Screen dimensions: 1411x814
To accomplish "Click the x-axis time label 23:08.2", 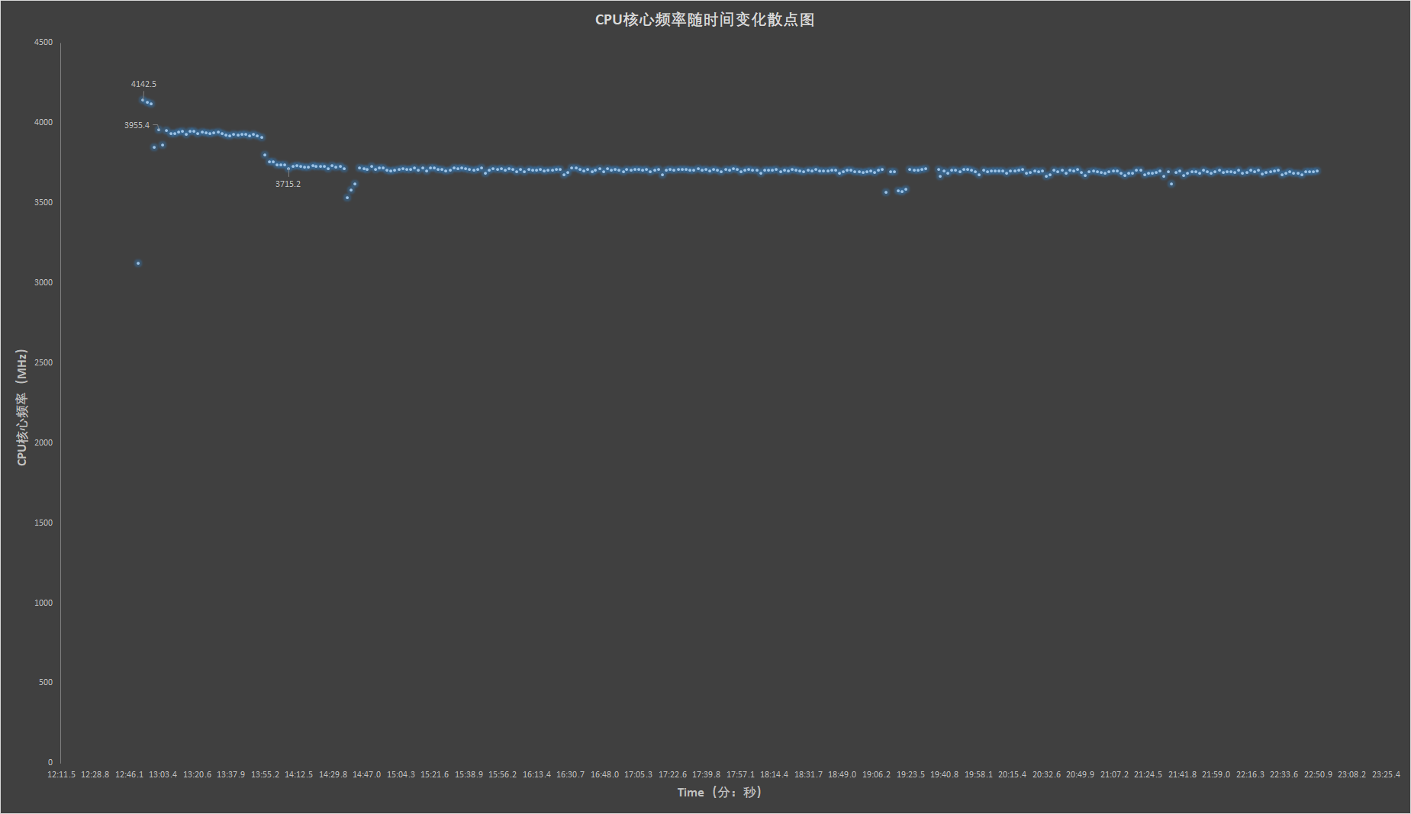I will point(1351,774).
